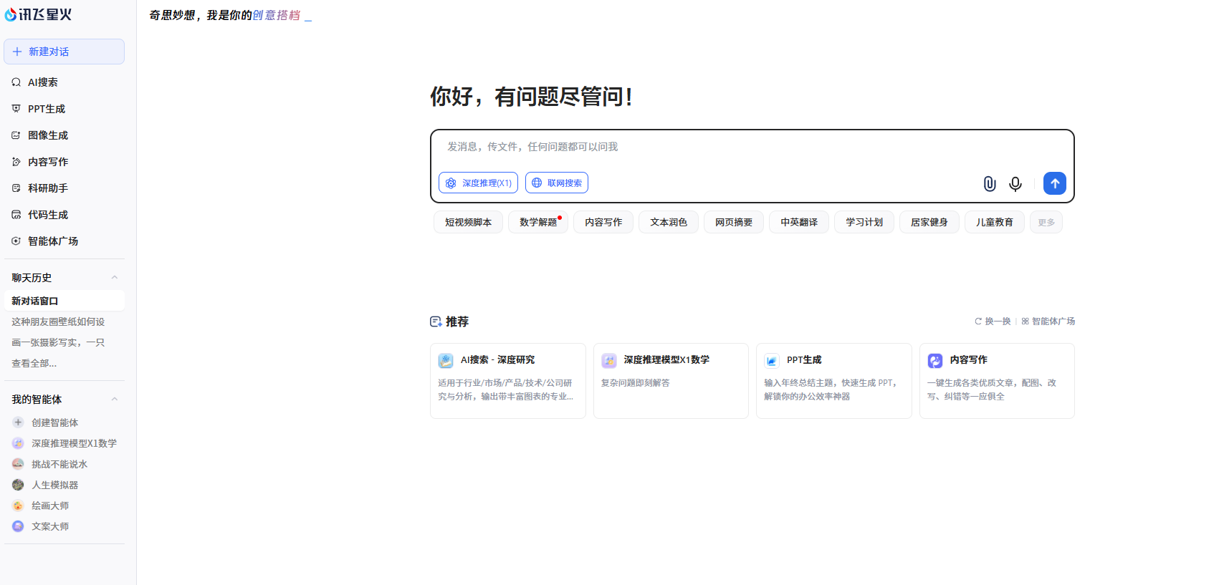The image size is (1219, 585).
Task: Click the 推荐 section icon
Action: click(436, 321)
